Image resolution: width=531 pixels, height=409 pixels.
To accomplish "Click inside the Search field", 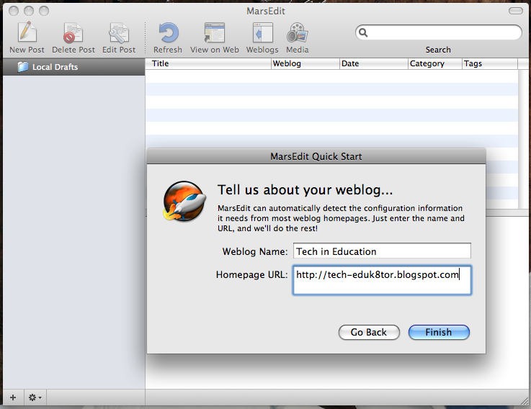I will 439,32.
